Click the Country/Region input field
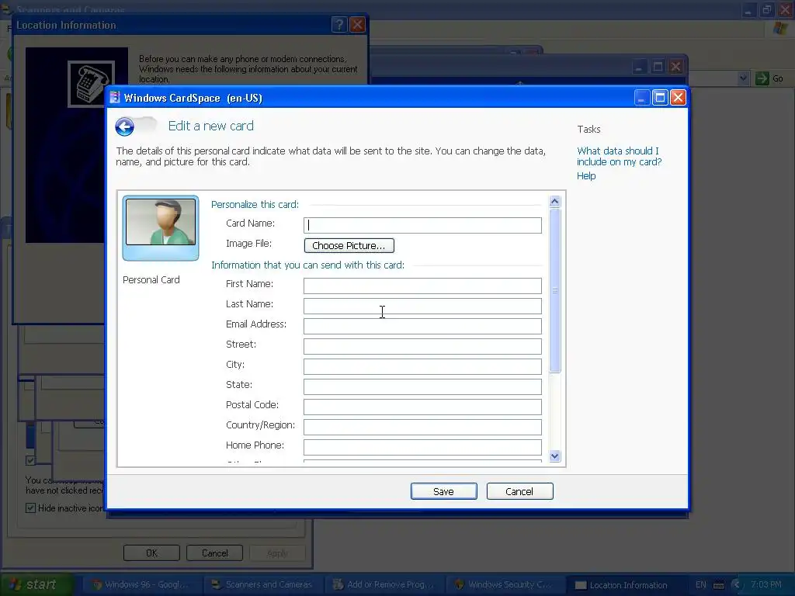The width and height of the screenshot is (795, 596). coord(422,427)
